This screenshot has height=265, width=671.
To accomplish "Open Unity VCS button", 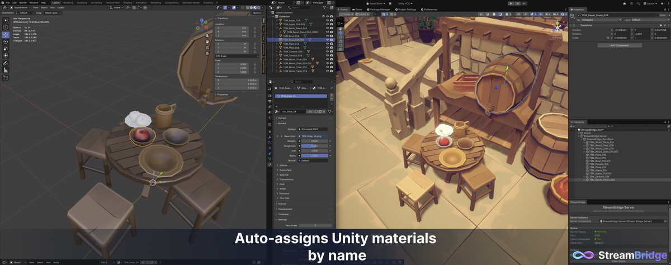I will (404, 3).
